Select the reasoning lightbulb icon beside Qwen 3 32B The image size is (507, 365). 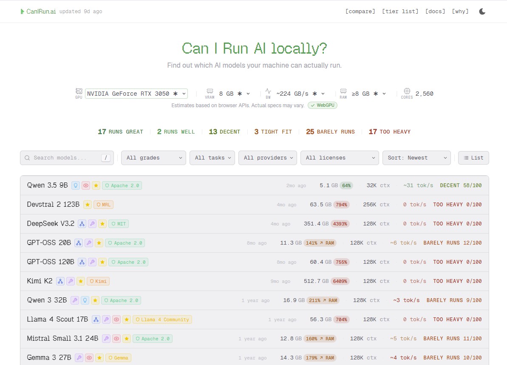pos(85,300)
